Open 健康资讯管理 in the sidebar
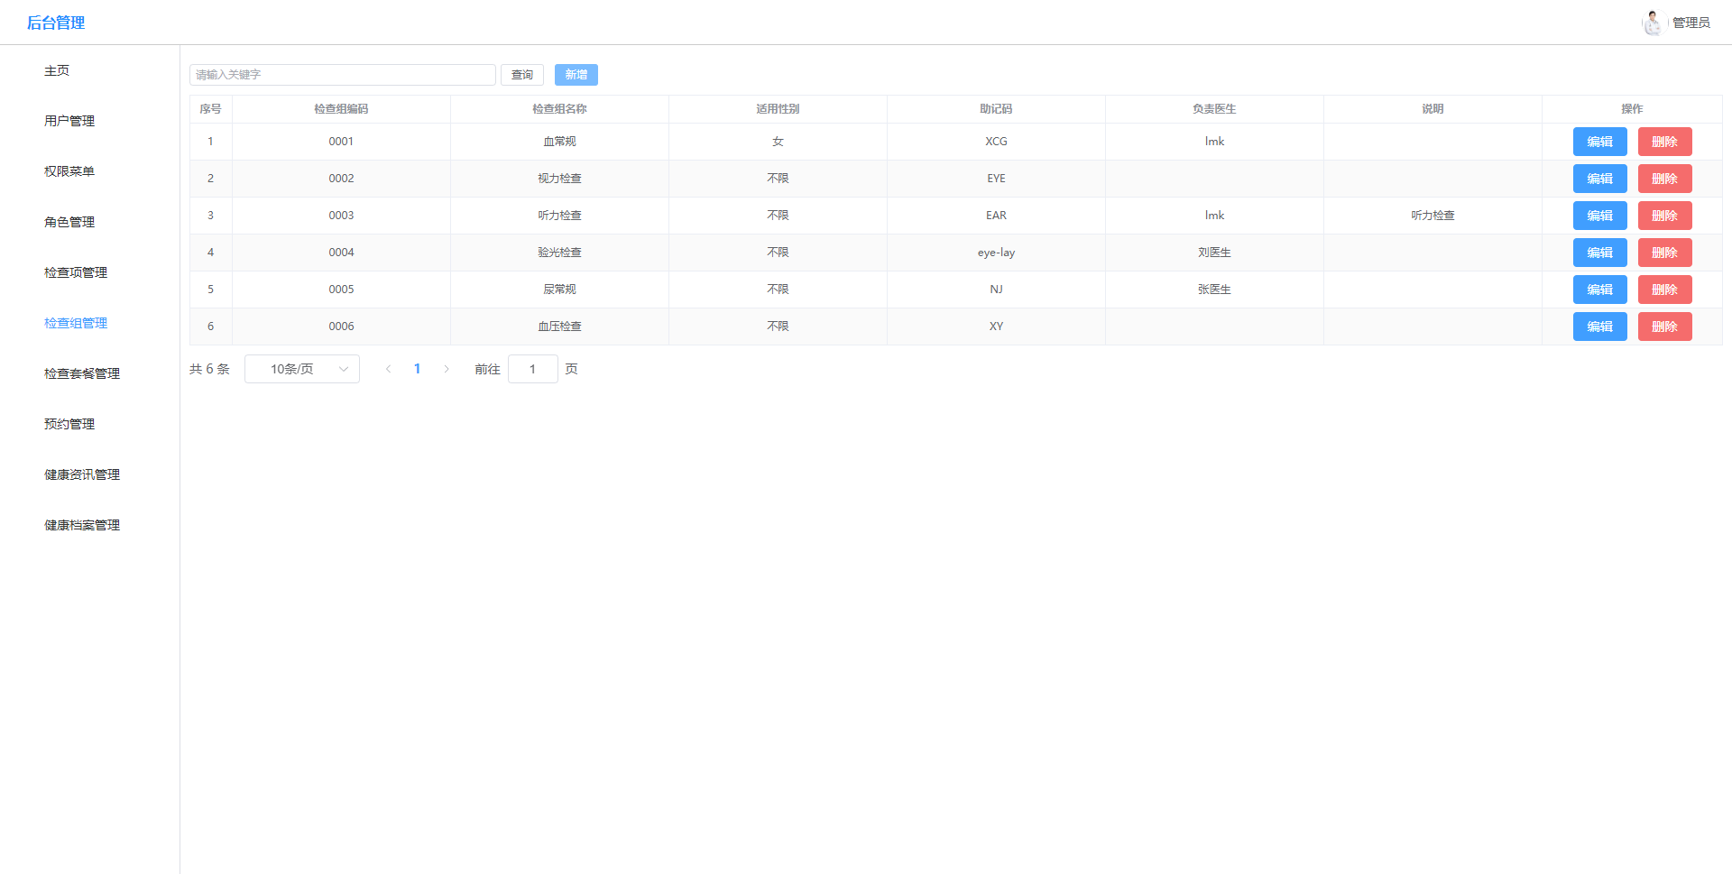Screen dimensions: 1732x874 coord(82,474)
